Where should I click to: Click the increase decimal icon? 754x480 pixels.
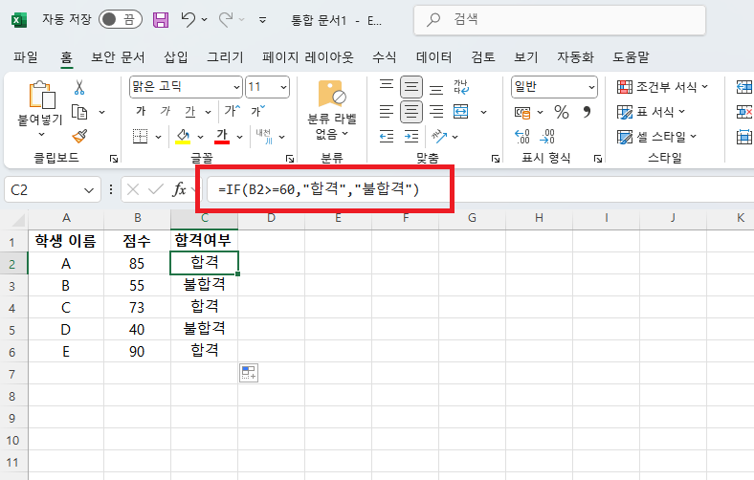click(522, 137)
